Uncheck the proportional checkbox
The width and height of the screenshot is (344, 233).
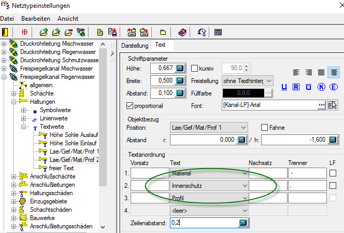[x=130, y=105]
